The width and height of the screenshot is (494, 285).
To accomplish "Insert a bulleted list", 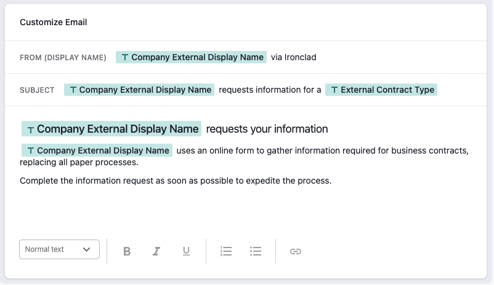I will click(x=256, y=251).
